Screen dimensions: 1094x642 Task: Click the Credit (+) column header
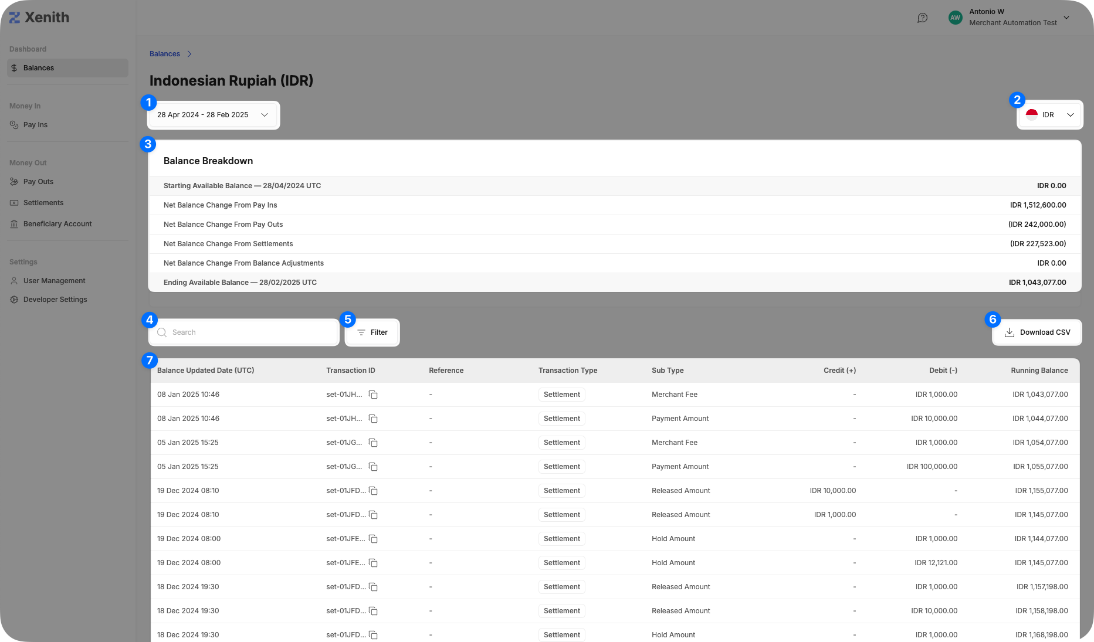coord(839,371)
